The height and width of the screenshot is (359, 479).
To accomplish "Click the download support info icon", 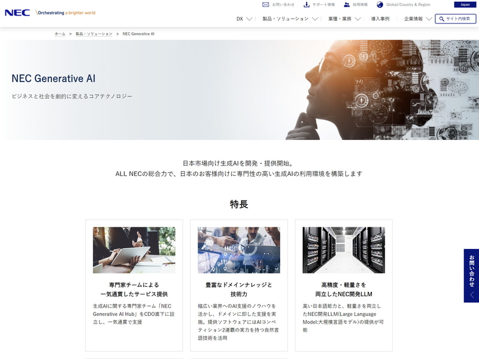I will (307, 5).
